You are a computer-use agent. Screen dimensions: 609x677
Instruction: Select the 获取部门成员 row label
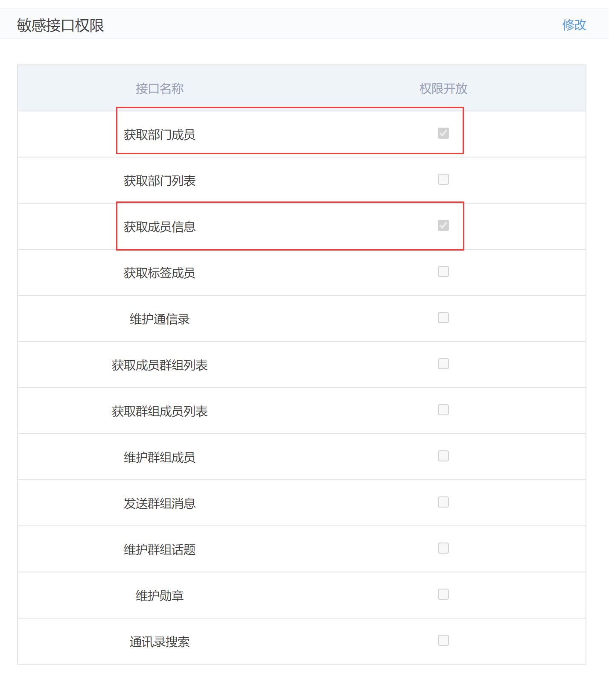159,134
